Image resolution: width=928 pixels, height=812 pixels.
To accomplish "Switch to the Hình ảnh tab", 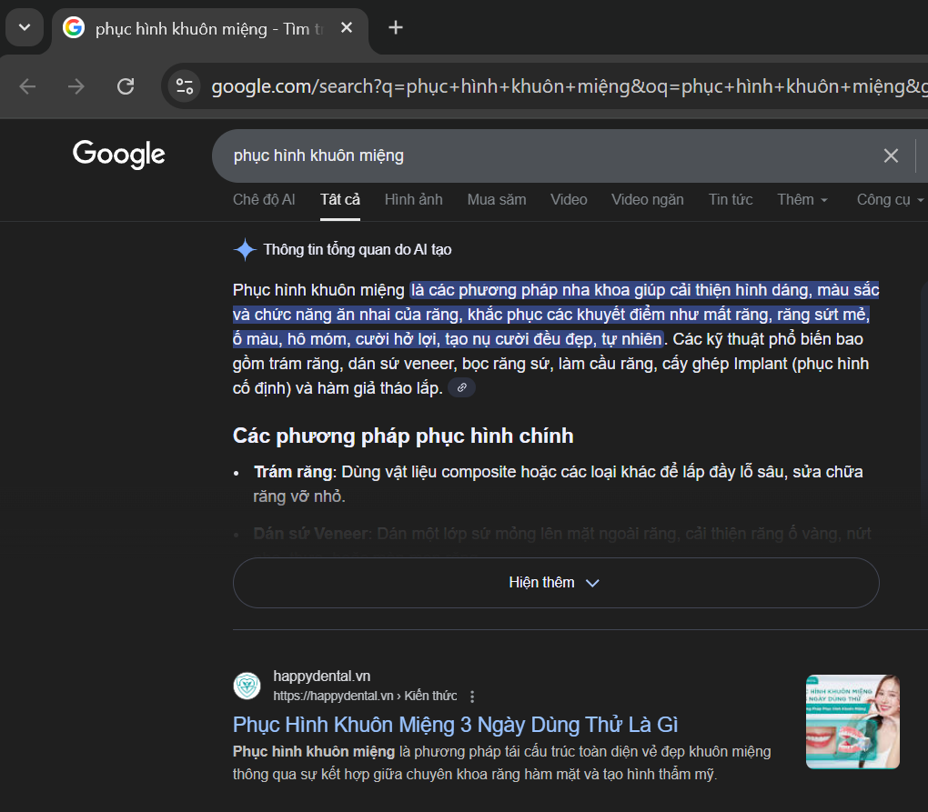I will coord(413,200).
